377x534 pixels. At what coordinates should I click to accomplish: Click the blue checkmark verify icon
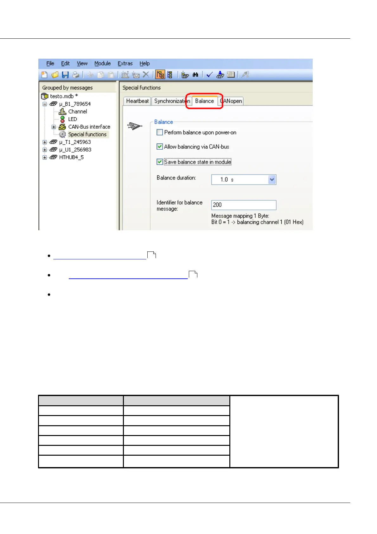click(209, 75)
